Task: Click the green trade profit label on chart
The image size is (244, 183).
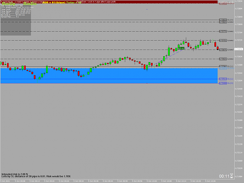Action: click(x=181, y=48)
